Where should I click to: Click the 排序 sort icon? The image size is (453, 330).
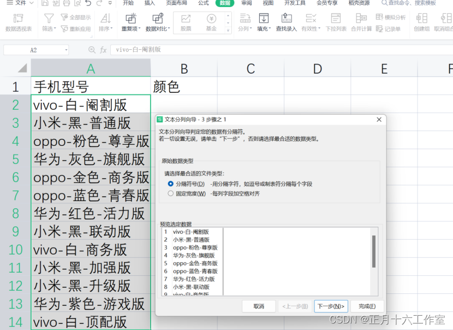pos(105,19)
